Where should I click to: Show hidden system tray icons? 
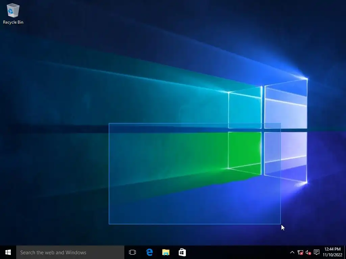coord(292,252)
